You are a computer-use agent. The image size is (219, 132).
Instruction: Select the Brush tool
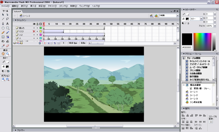(7, 32)
